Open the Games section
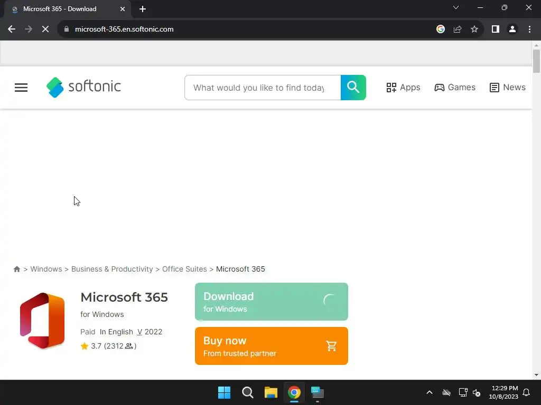Image resolution: width=541 pixels, height=405 pixels. [x=455, y=88]
